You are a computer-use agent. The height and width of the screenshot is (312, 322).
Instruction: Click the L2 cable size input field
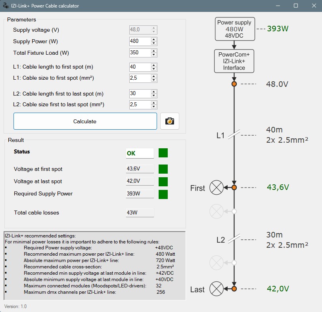[x=140, y=105]
